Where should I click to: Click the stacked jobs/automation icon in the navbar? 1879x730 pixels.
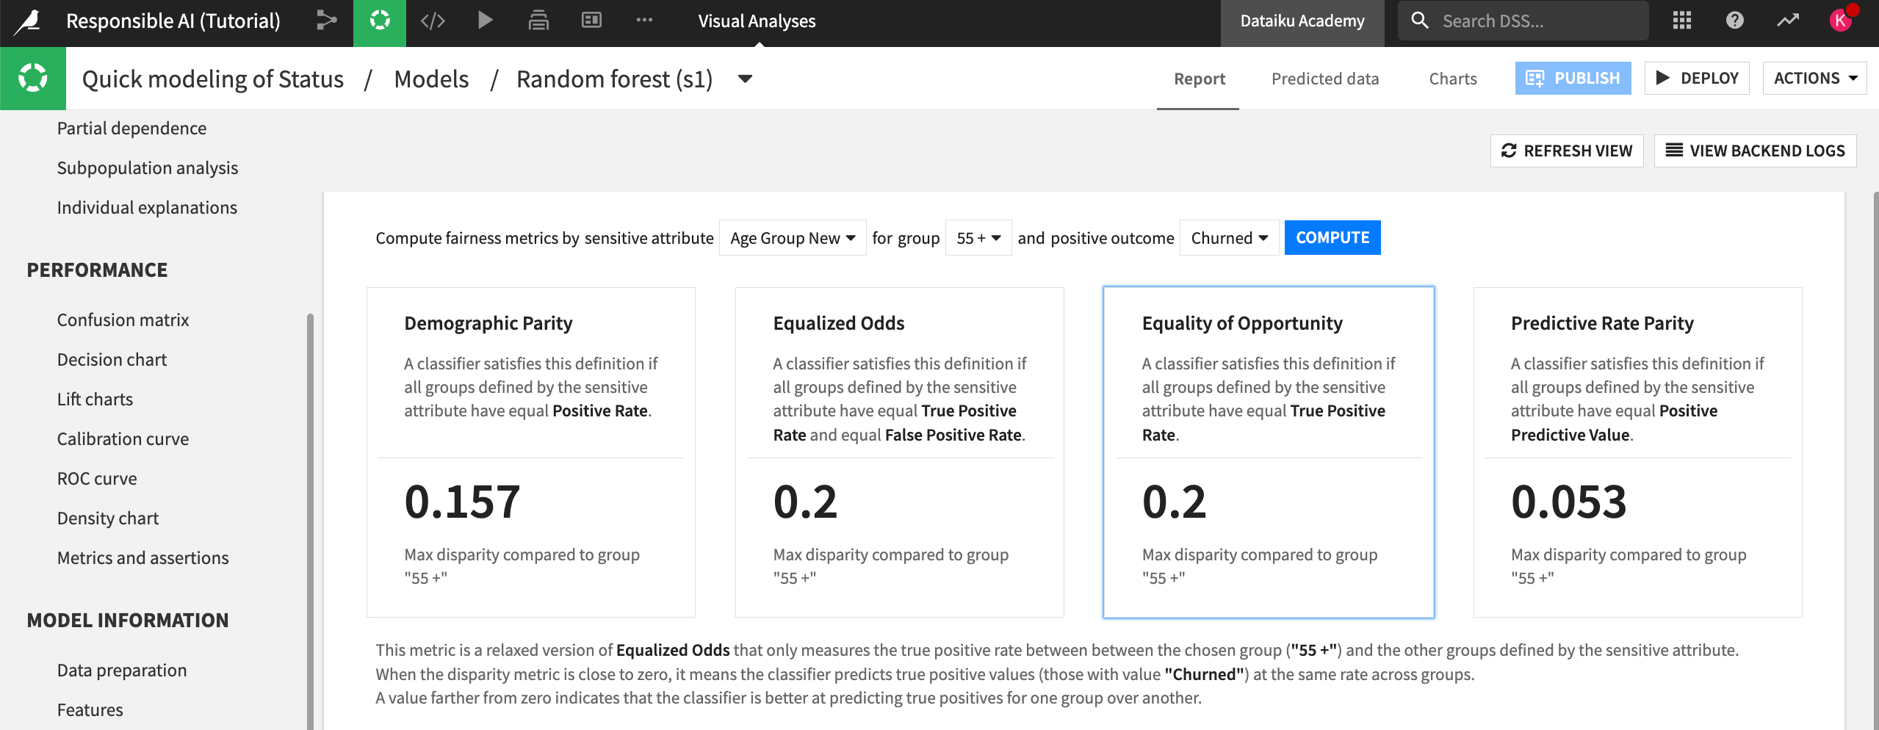click(x=538, y=21)
